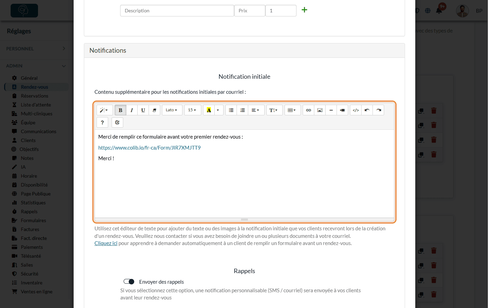The width and height of the screenshot is (493, 308).
Task: Open the Cliquez ici link
Action: pyautogui.click(x=106, y=243)
